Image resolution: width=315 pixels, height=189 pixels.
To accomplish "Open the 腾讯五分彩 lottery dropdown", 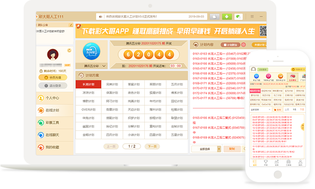I will click(x=92, y=66).
